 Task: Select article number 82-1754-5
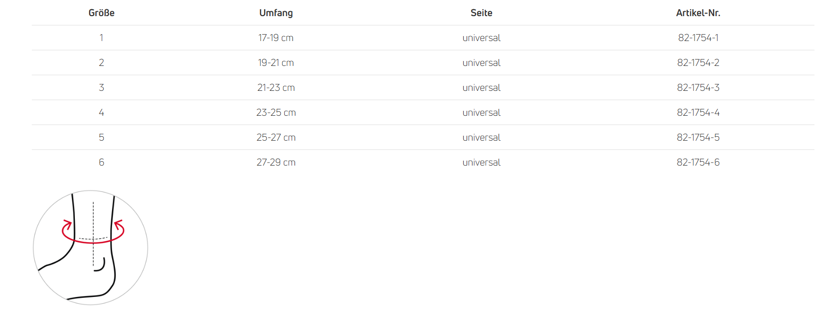tap(698, 137)
